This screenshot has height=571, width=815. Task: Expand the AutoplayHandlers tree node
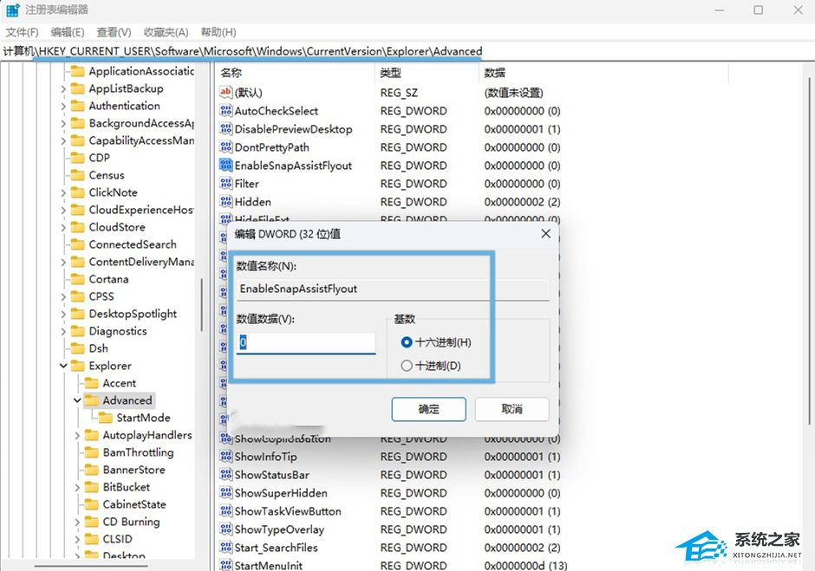(x=77, y=435)
